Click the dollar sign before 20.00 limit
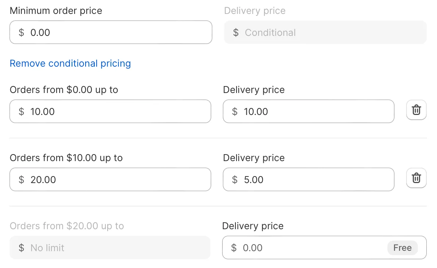Image resolution: width=437 pixels, height=268 pixels. (x=21, y=180)
